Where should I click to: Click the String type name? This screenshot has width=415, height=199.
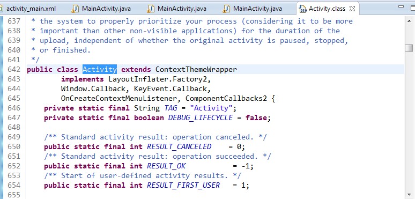click(x=147, y=108)
